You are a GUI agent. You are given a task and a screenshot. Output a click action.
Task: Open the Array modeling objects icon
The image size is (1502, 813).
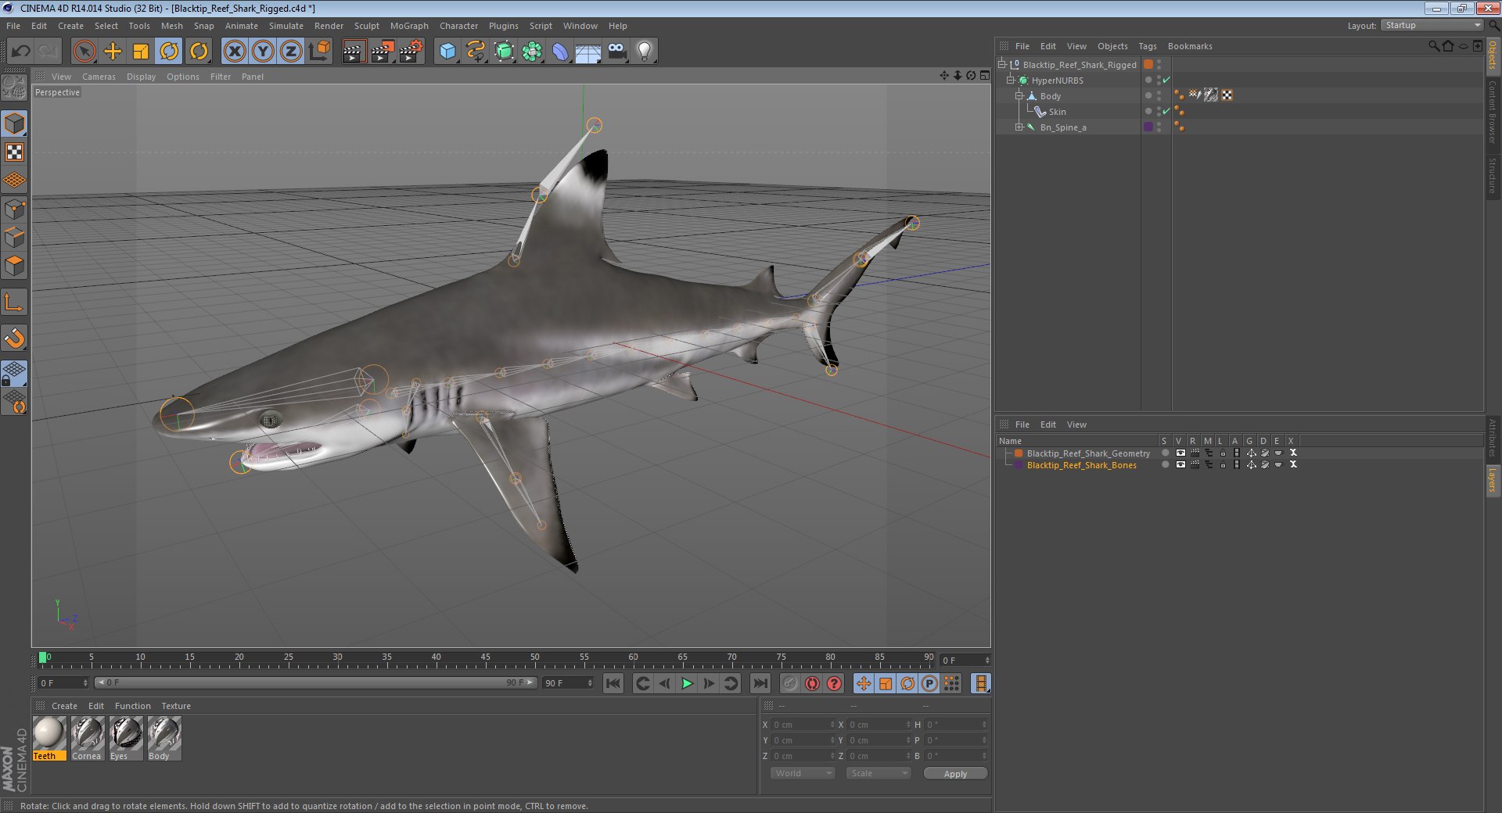(x=533, y=52)
